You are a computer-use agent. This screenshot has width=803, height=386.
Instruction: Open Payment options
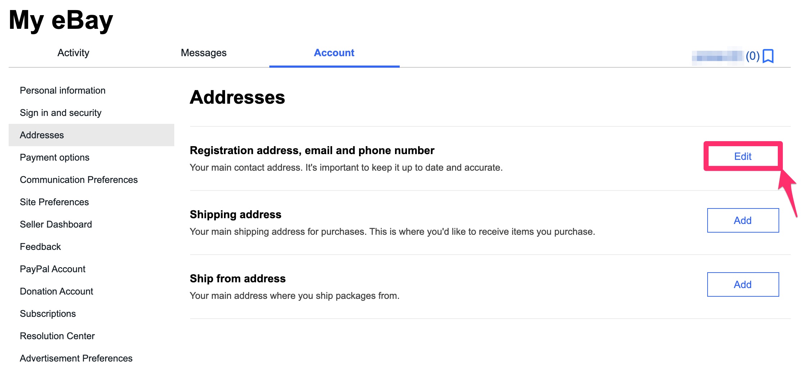tap(55, 157)
